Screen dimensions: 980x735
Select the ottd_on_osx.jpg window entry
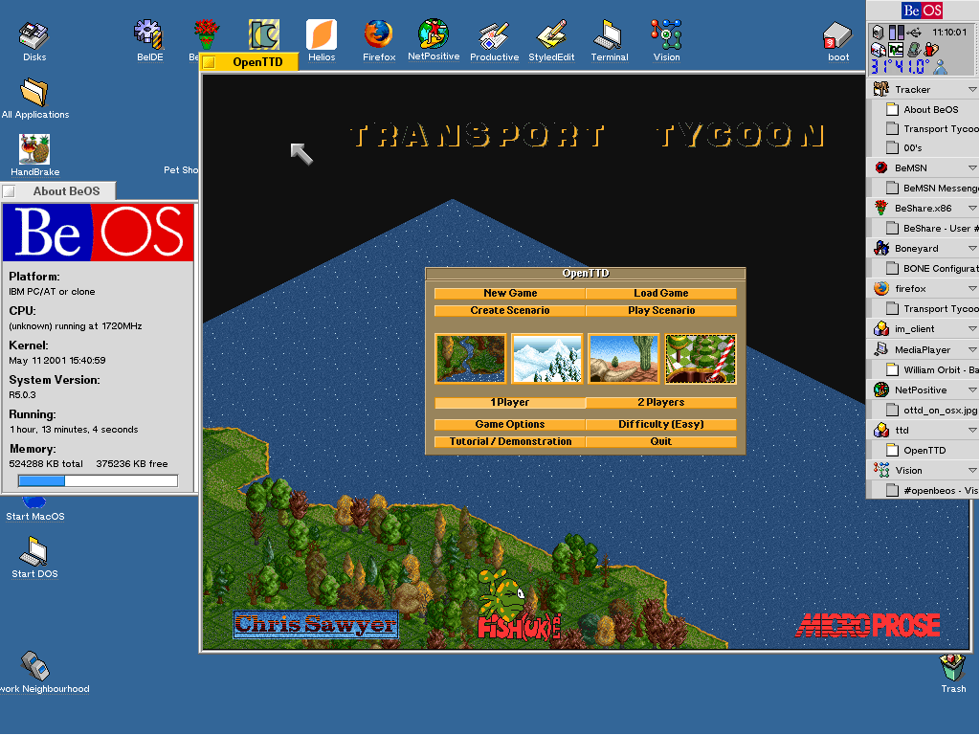tap(925, 410)
